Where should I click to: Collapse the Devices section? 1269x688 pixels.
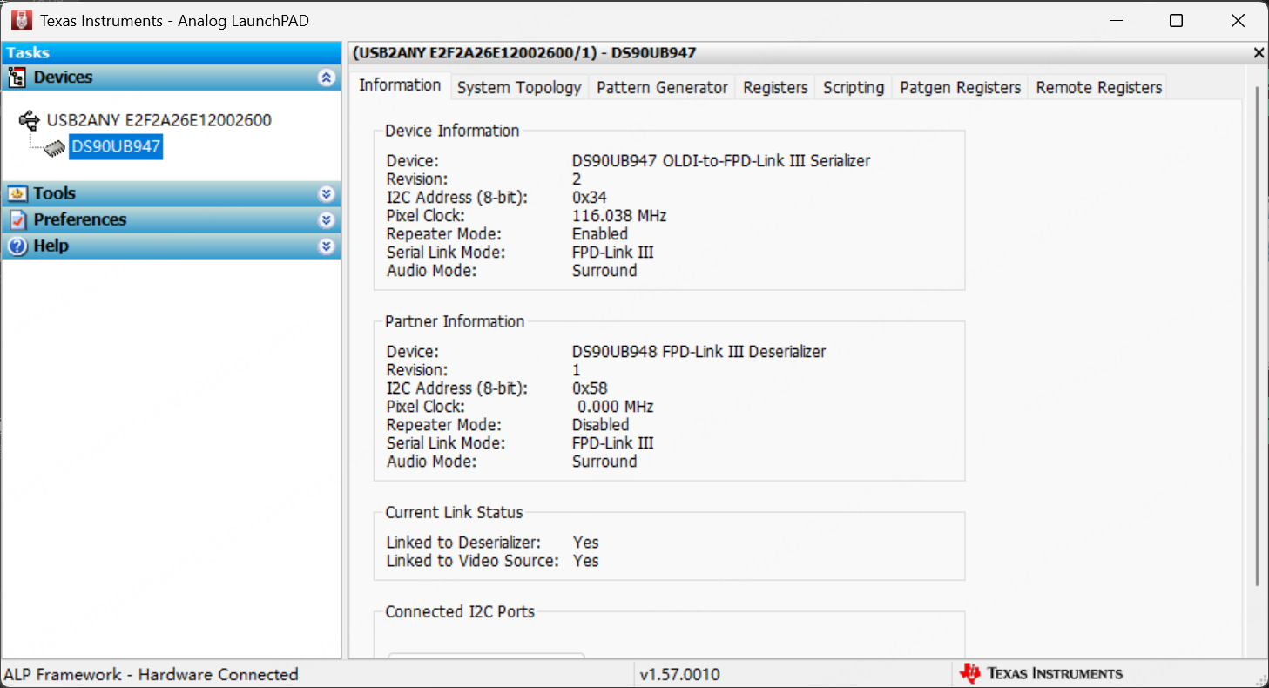tap(327, 78)
